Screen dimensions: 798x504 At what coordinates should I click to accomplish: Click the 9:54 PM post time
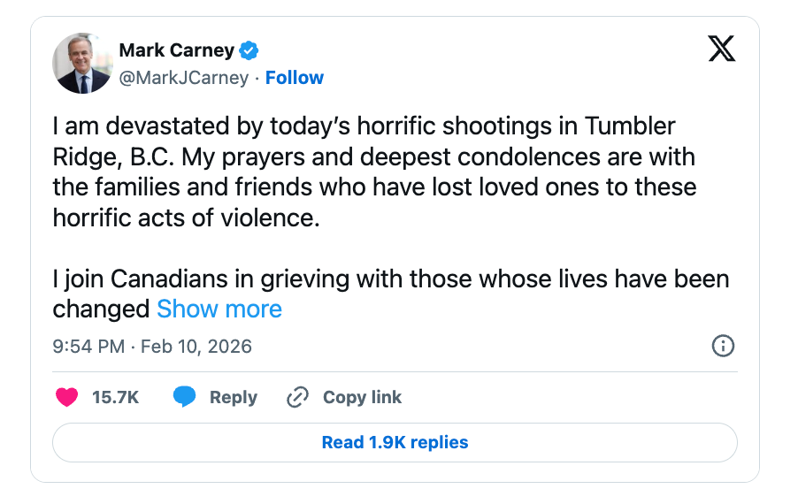[88, 347]
